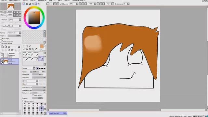Enable layer Фикс. непр-ть checkbox
208x117 pixels.
pos(1,39)
